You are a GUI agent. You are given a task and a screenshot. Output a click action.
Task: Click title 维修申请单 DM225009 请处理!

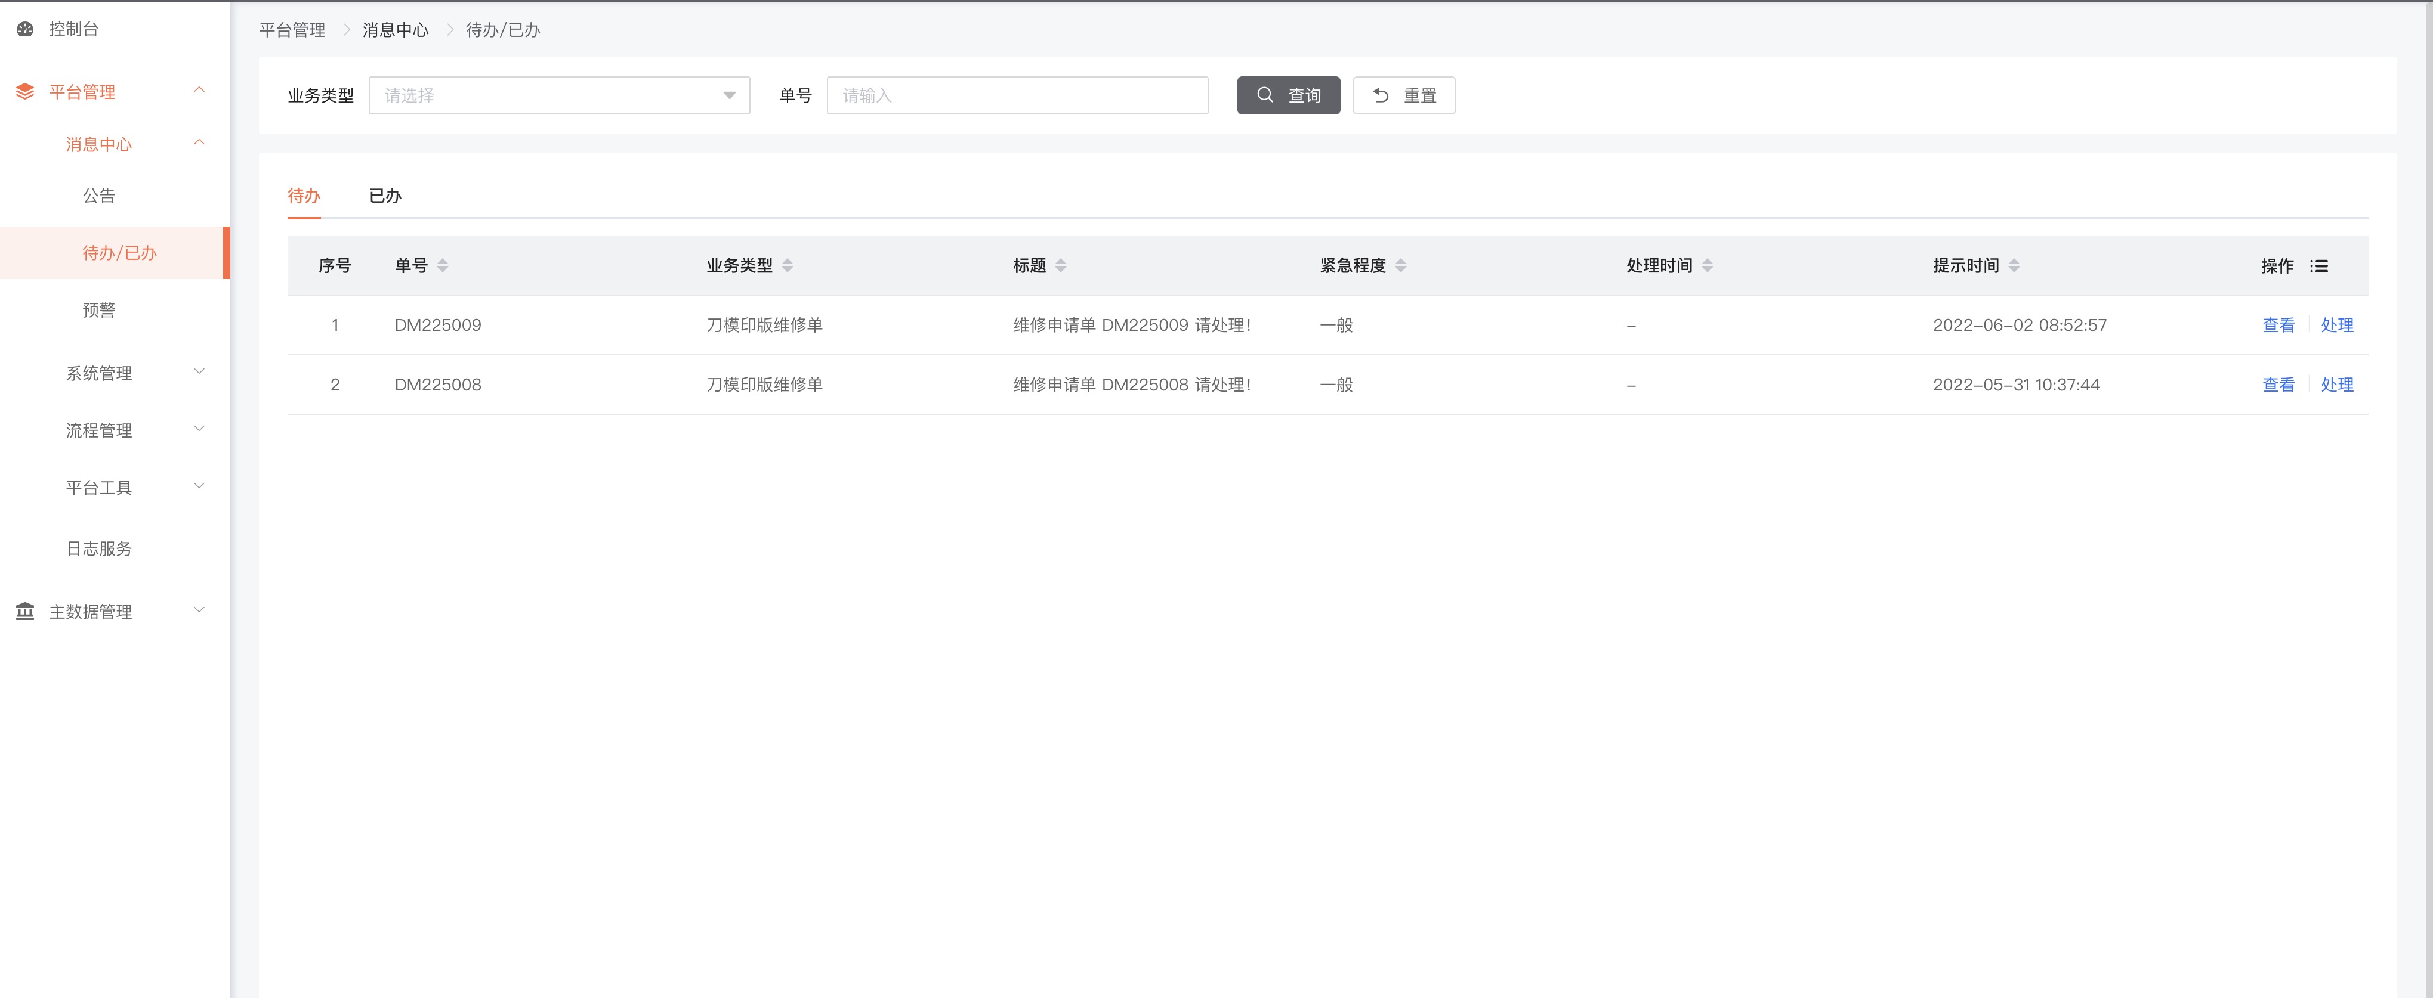[1132, 325]
